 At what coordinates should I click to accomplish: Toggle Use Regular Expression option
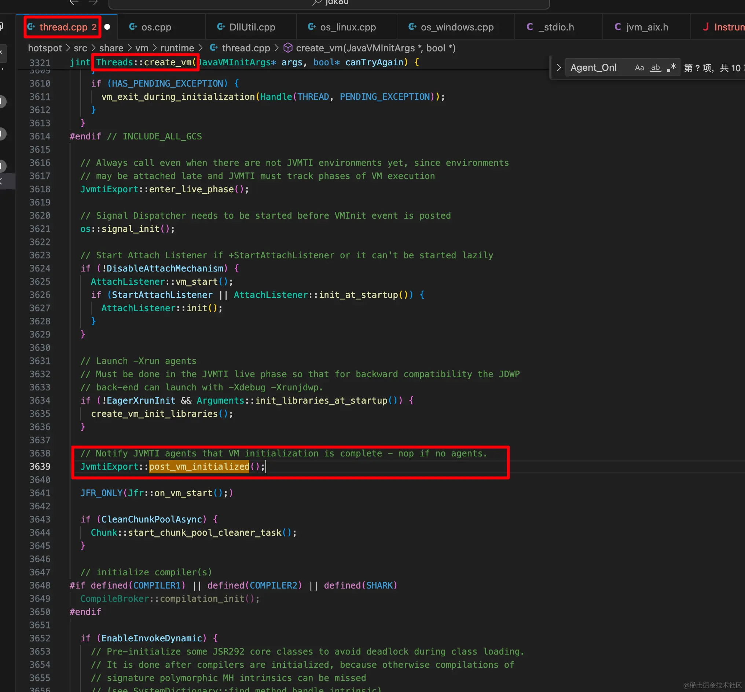point(671,68)
